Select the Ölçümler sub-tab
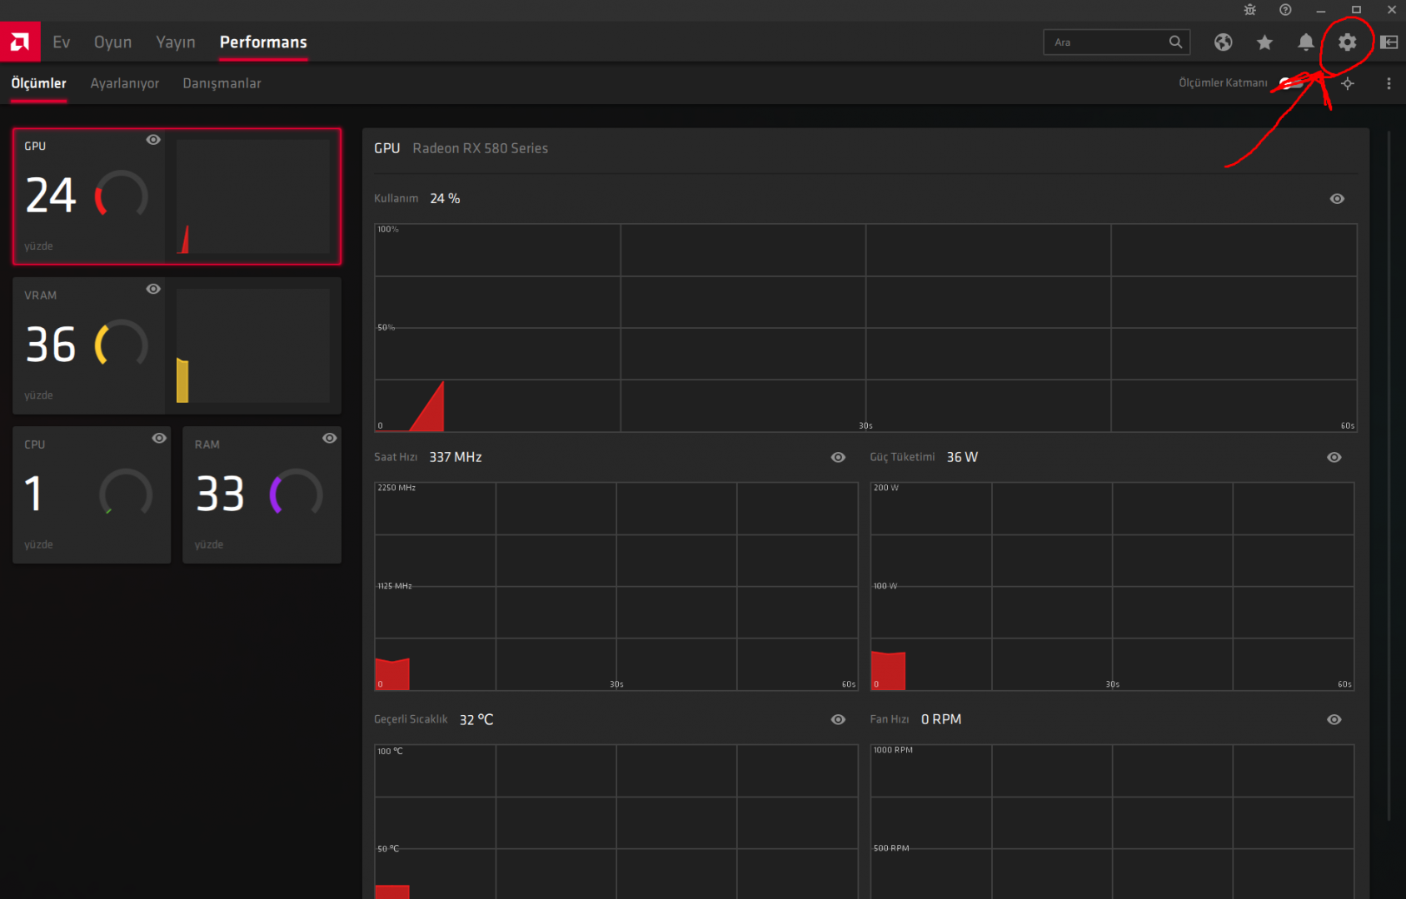The image size is (1406, 899). point(38,83)
